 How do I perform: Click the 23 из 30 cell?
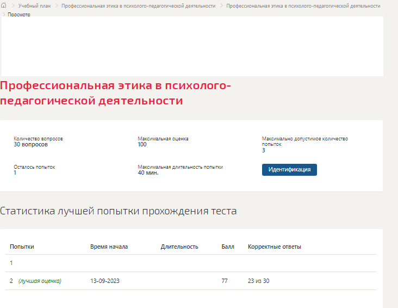pos(258,281)
